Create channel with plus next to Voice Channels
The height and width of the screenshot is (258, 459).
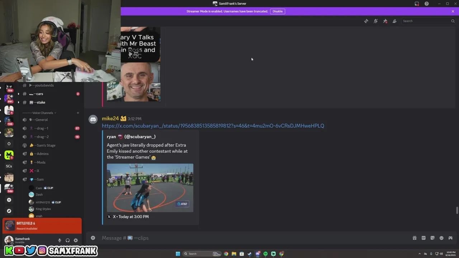[x=78, y=113]
